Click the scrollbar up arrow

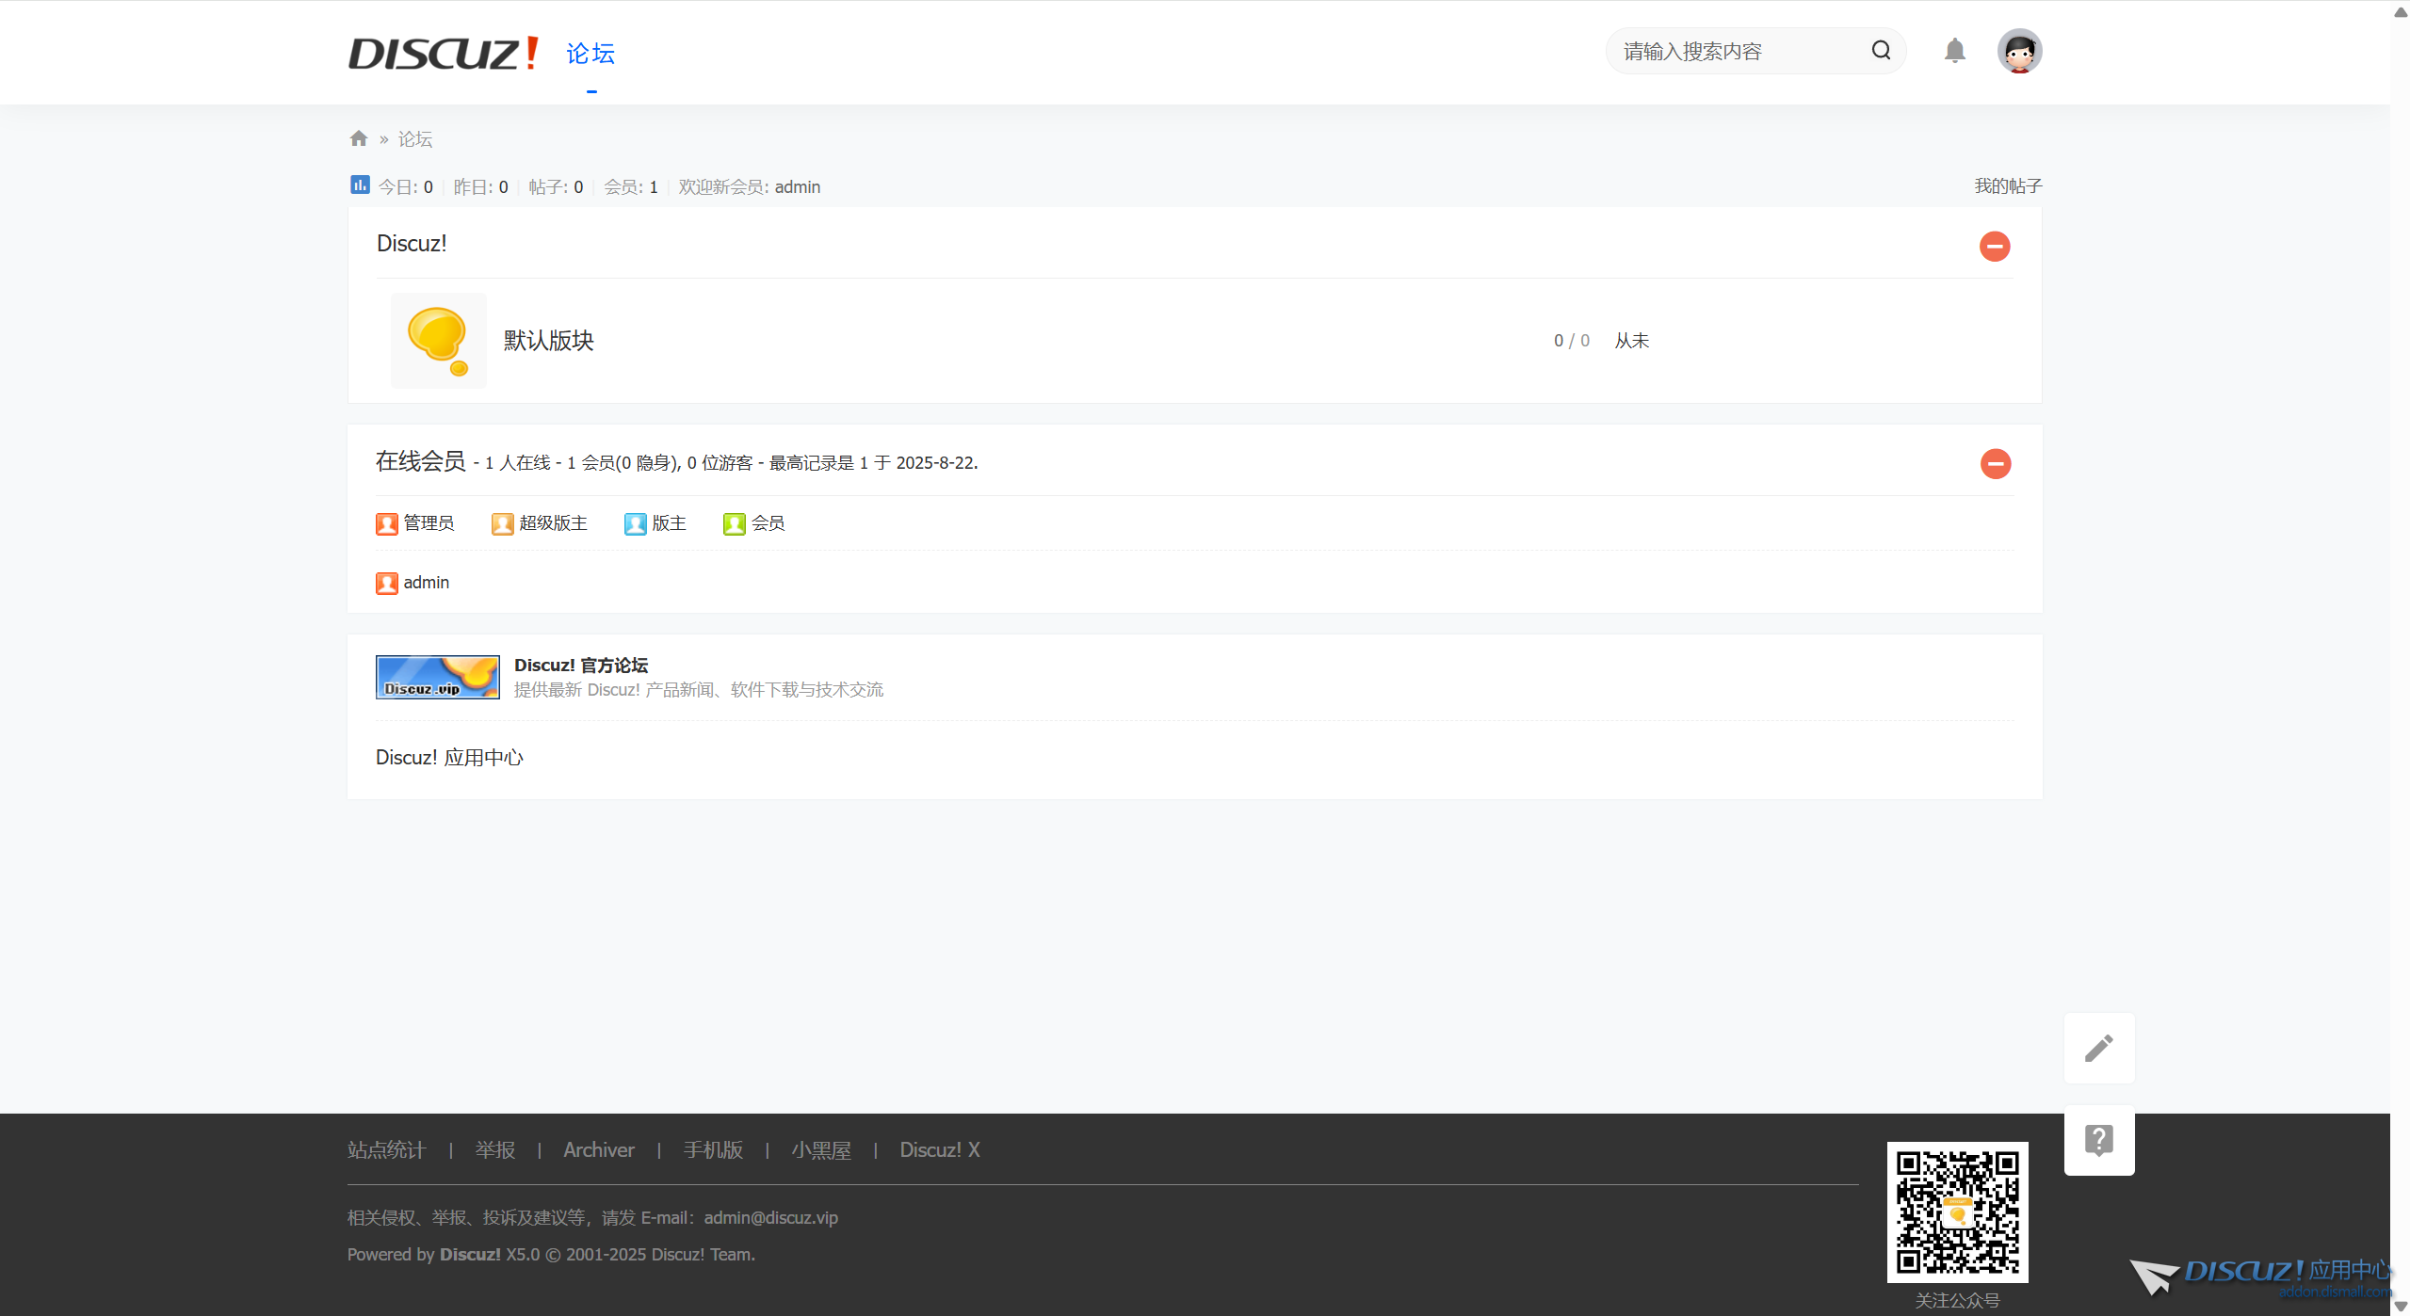(x=2401, y=11)
